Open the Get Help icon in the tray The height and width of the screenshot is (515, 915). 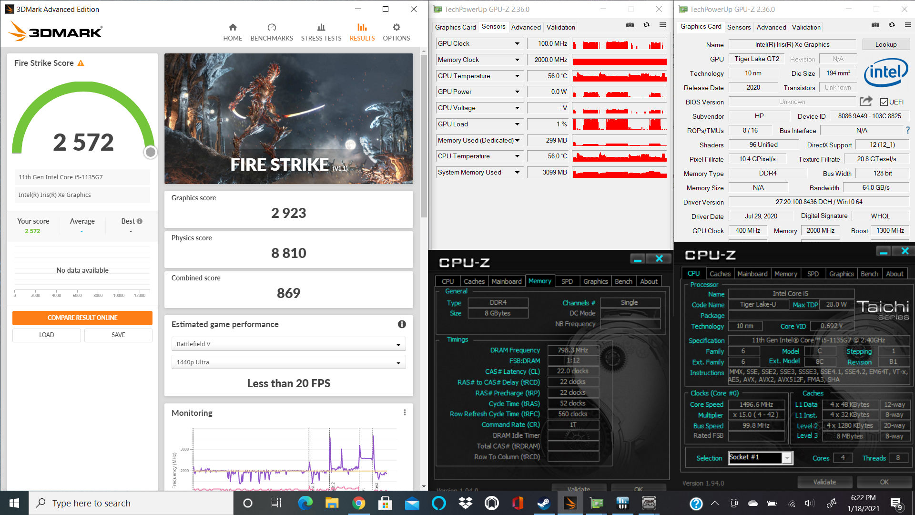pyautogui.click(x=696, y=503)
